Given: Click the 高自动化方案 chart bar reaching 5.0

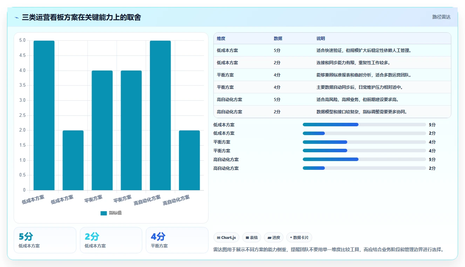Looking at the screenshot, I should [x=160, y=115].
